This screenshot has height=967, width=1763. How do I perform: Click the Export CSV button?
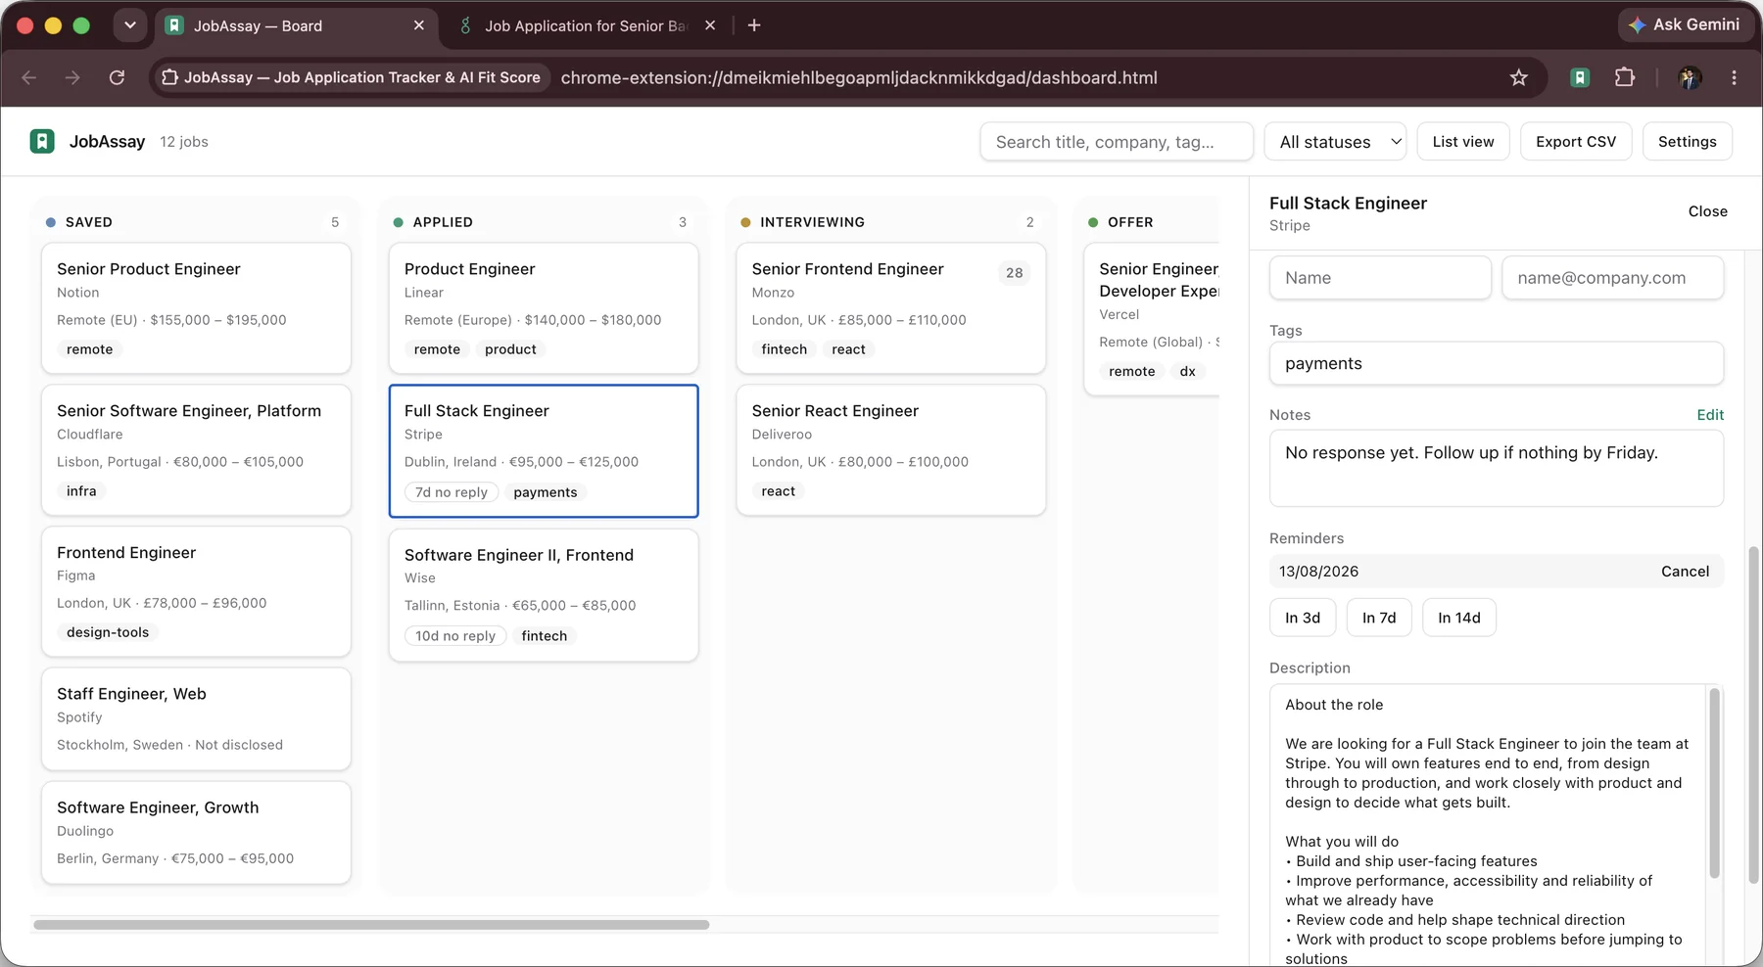tap(1576, 142)
